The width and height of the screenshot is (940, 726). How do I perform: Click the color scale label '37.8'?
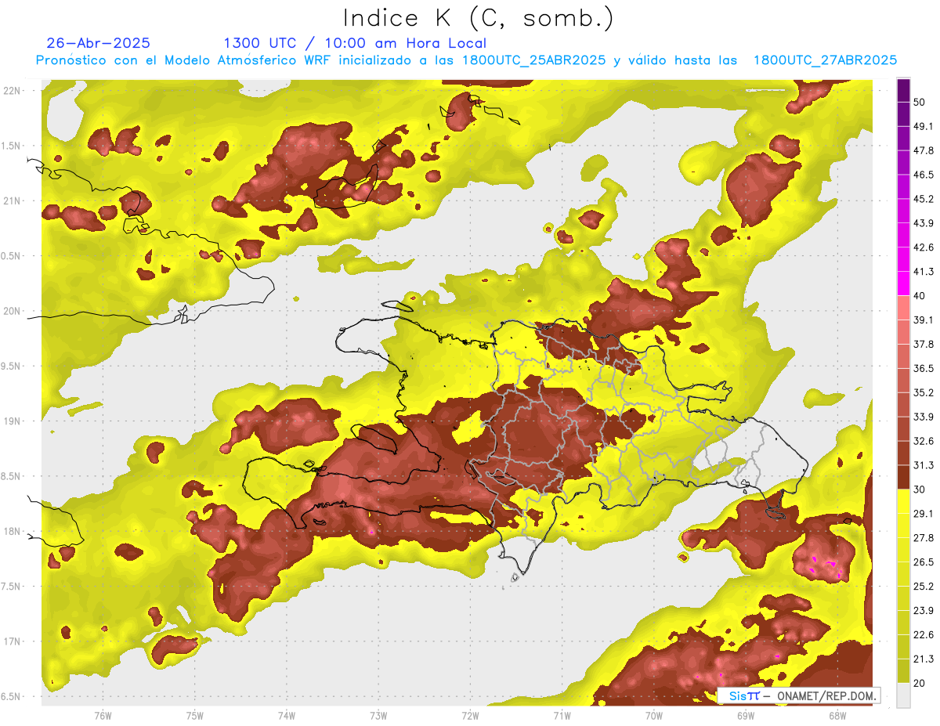(x=923, y=344)
